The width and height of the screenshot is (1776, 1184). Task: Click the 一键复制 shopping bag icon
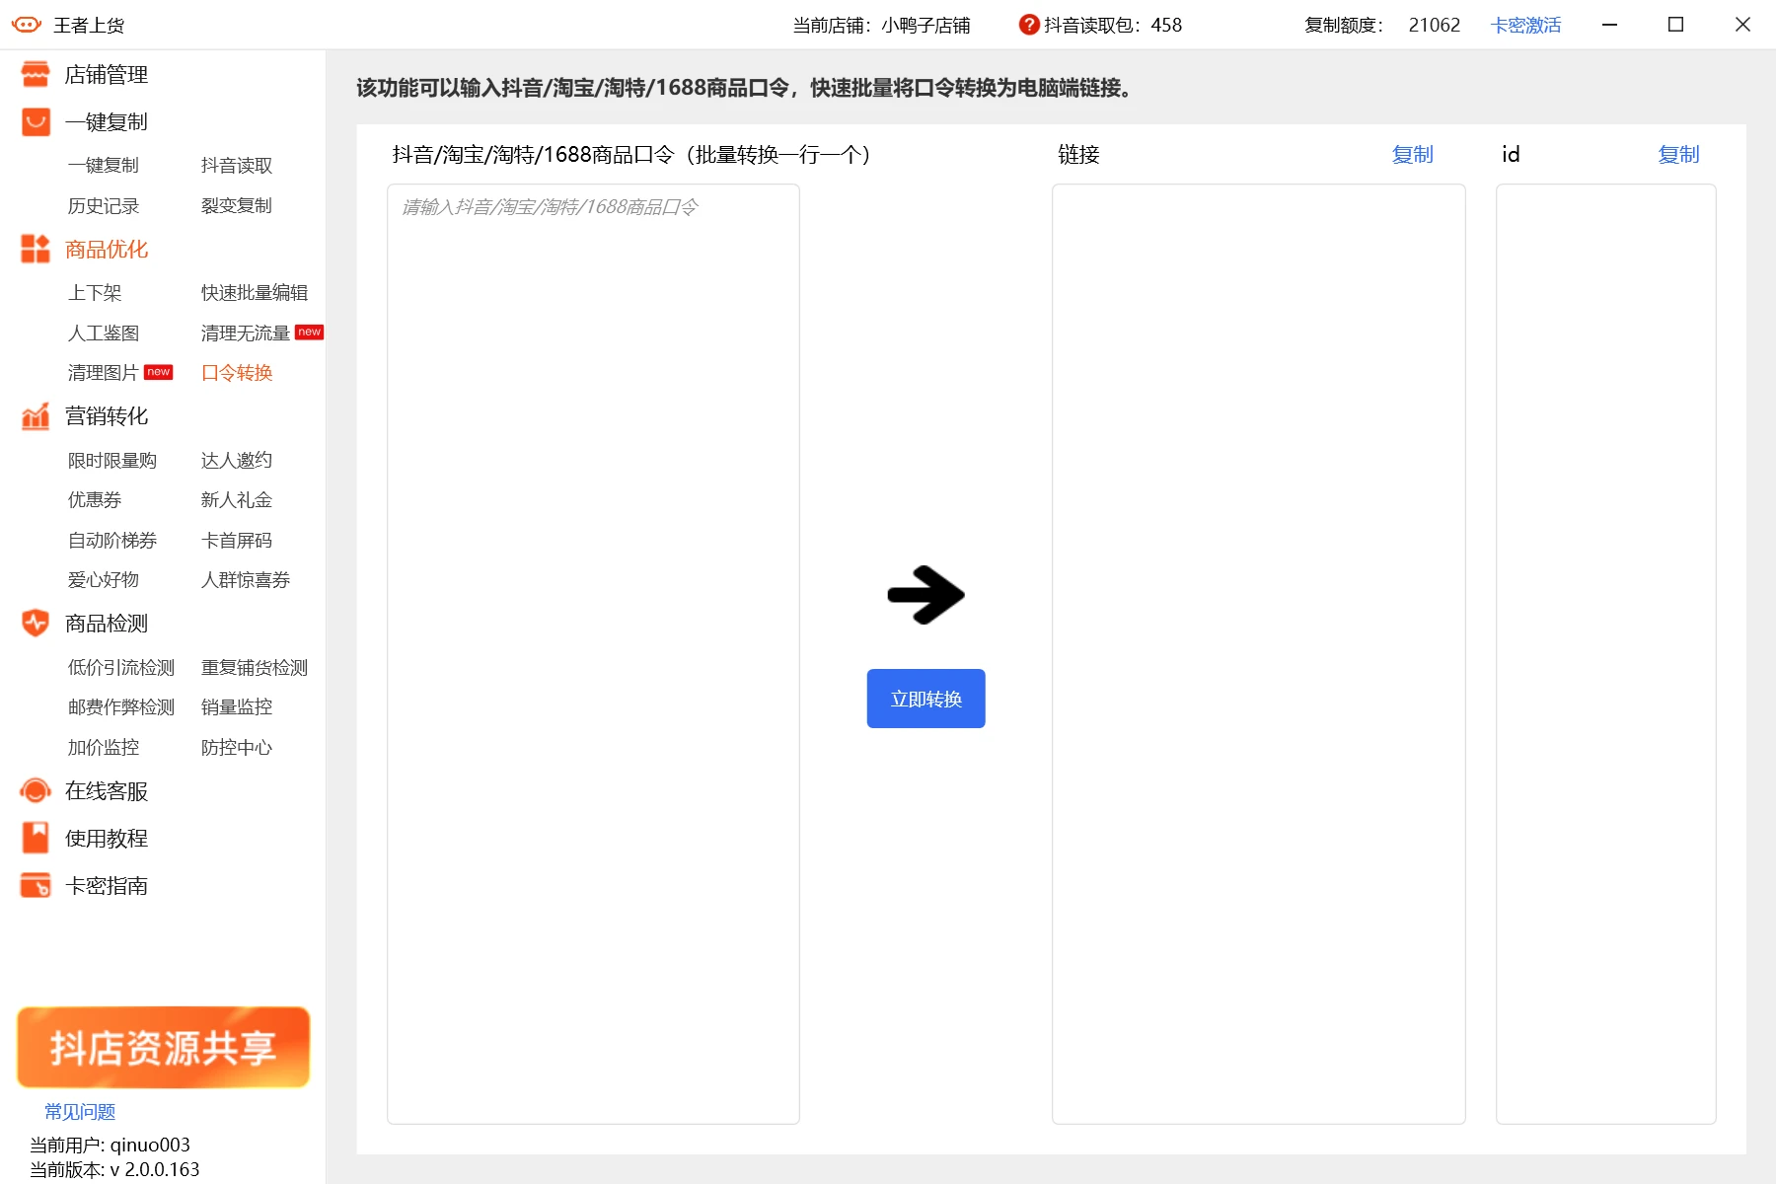(x=36, y=122)
